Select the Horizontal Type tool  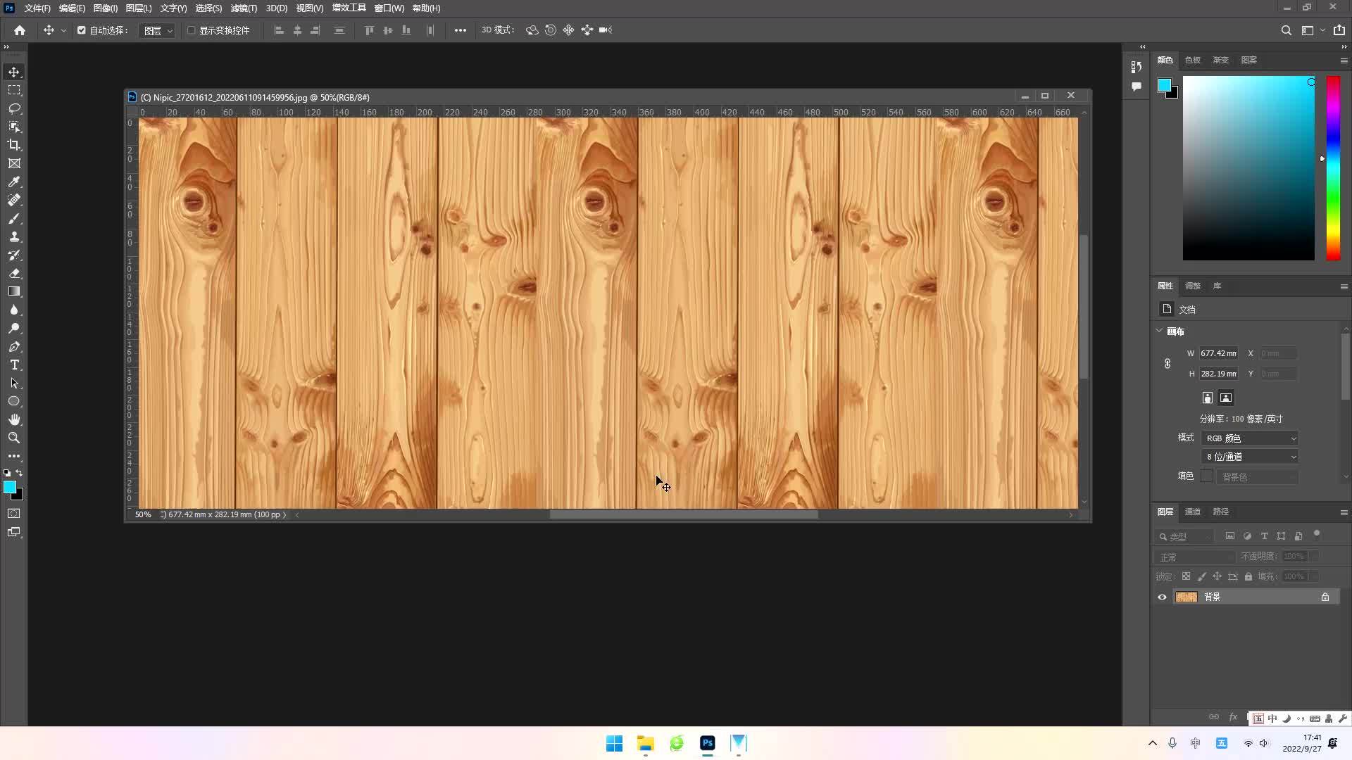tap(14, 365)
